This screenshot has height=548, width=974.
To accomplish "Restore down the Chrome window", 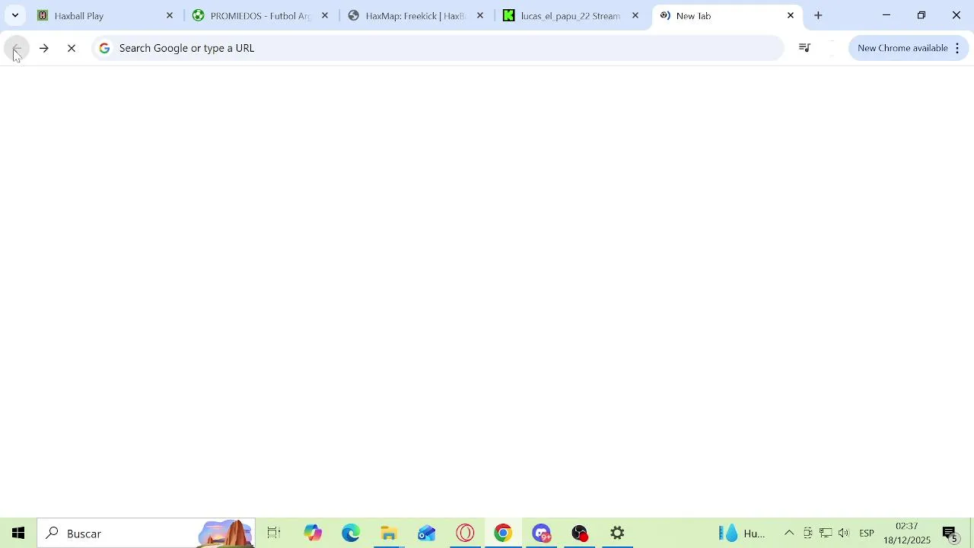I will point(921,15).
